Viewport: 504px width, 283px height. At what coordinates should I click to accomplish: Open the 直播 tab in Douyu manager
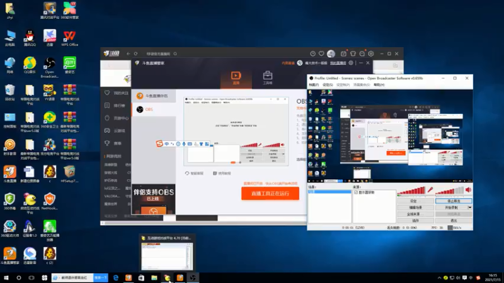[x=236, y=78]
